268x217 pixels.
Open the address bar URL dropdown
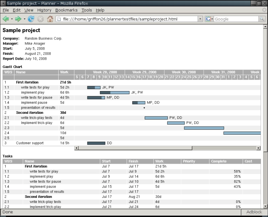200,19
